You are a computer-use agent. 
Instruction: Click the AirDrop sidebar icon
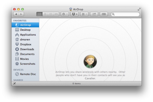(17, 25)
